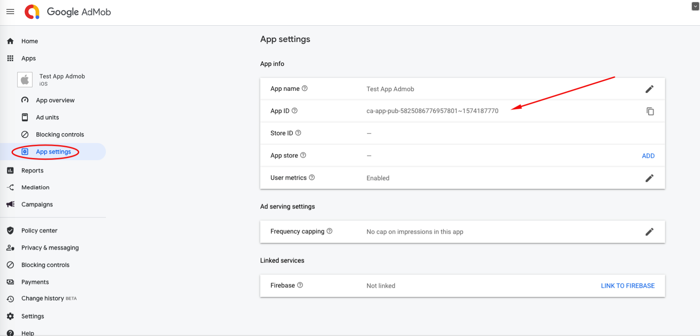Viewport: 700px width, 336px height.
Task: Click the Reports chart icon
Action: [x=10, y=170]
